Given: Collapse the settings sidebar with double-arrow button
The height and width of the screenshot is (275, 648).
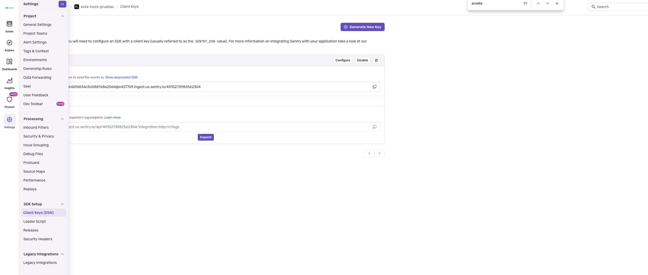Looking at the screenshot, I should point(62,4).
